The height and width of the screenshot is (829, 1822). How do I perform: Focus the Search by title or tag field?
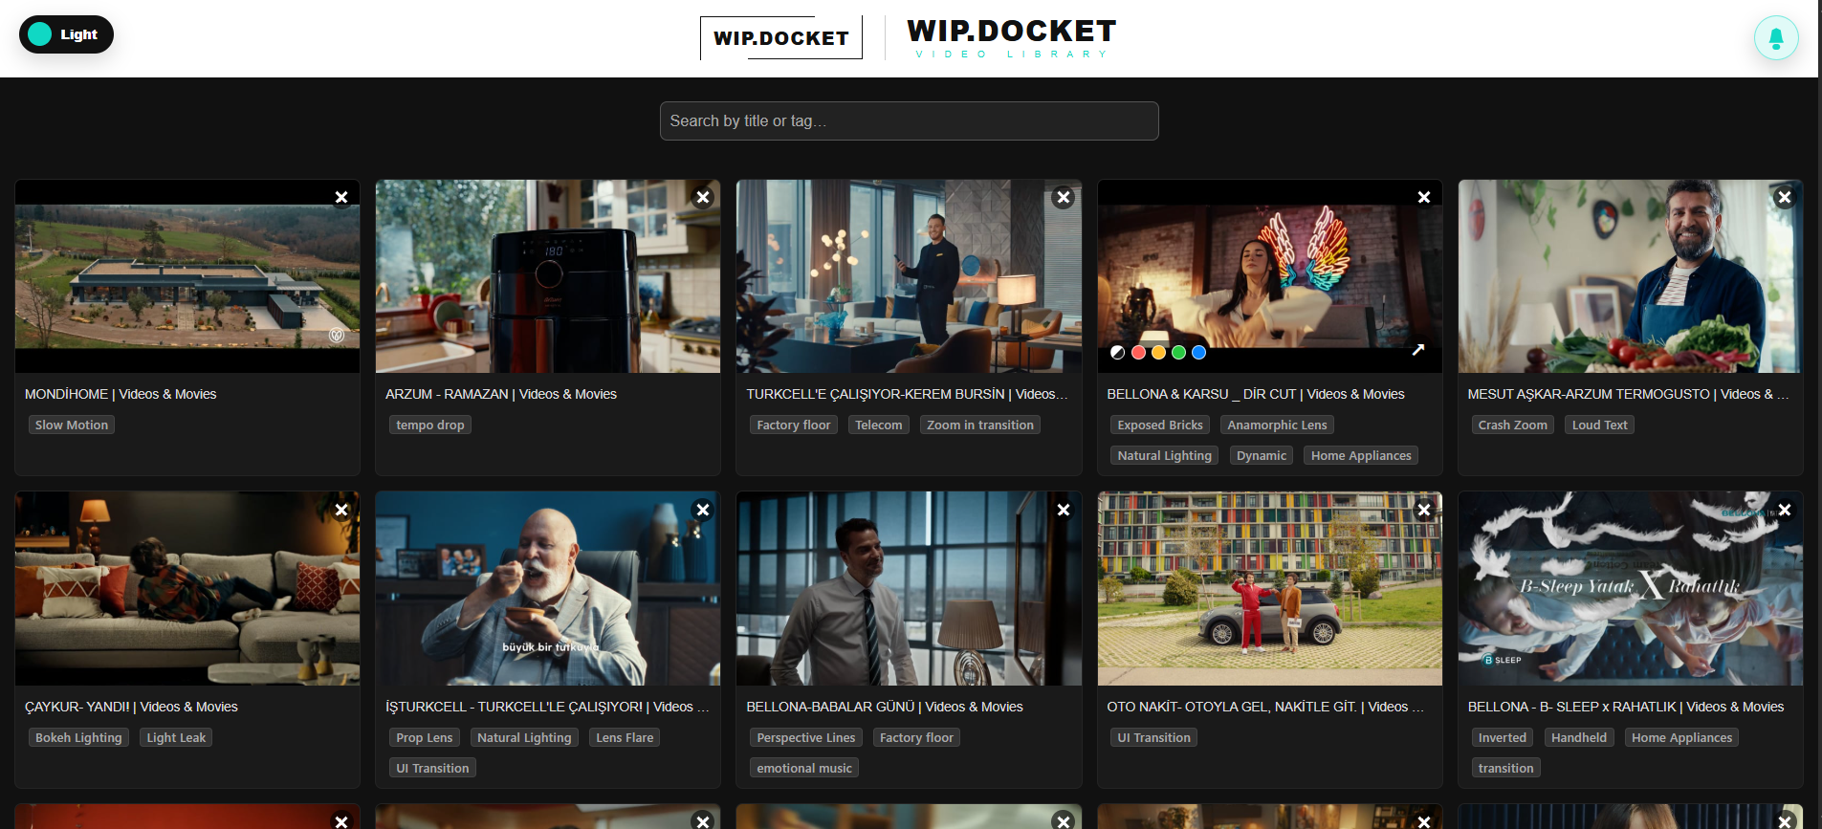tap(909, 121)
